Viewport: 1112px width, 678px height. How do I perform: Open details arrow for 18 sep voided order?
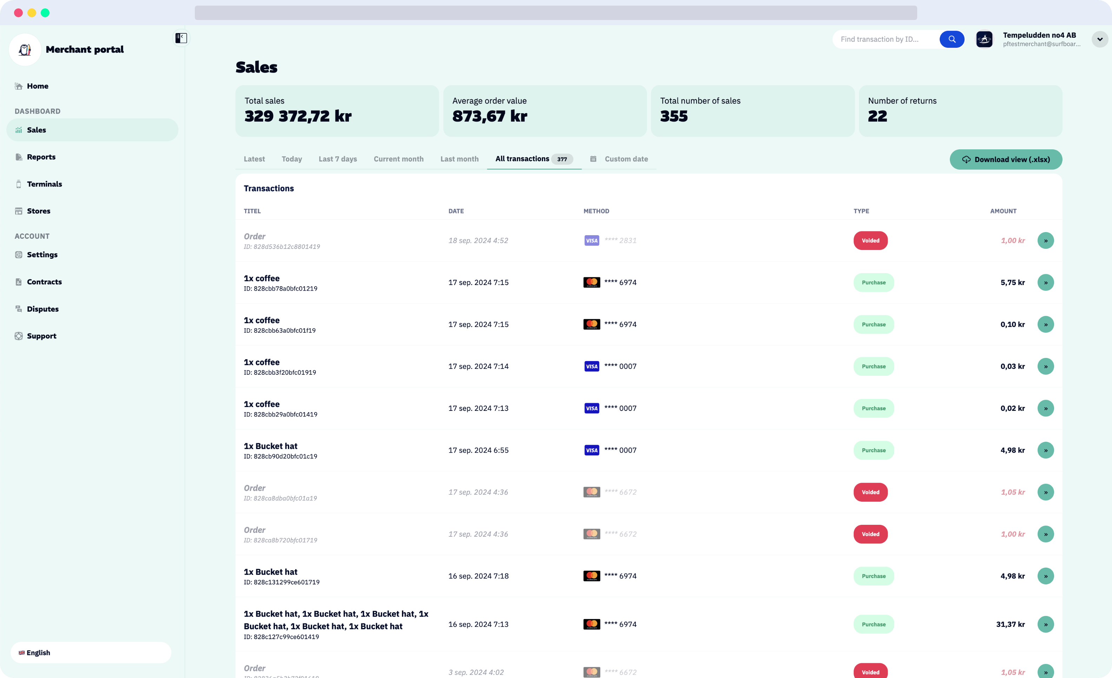pos(1046,241)
